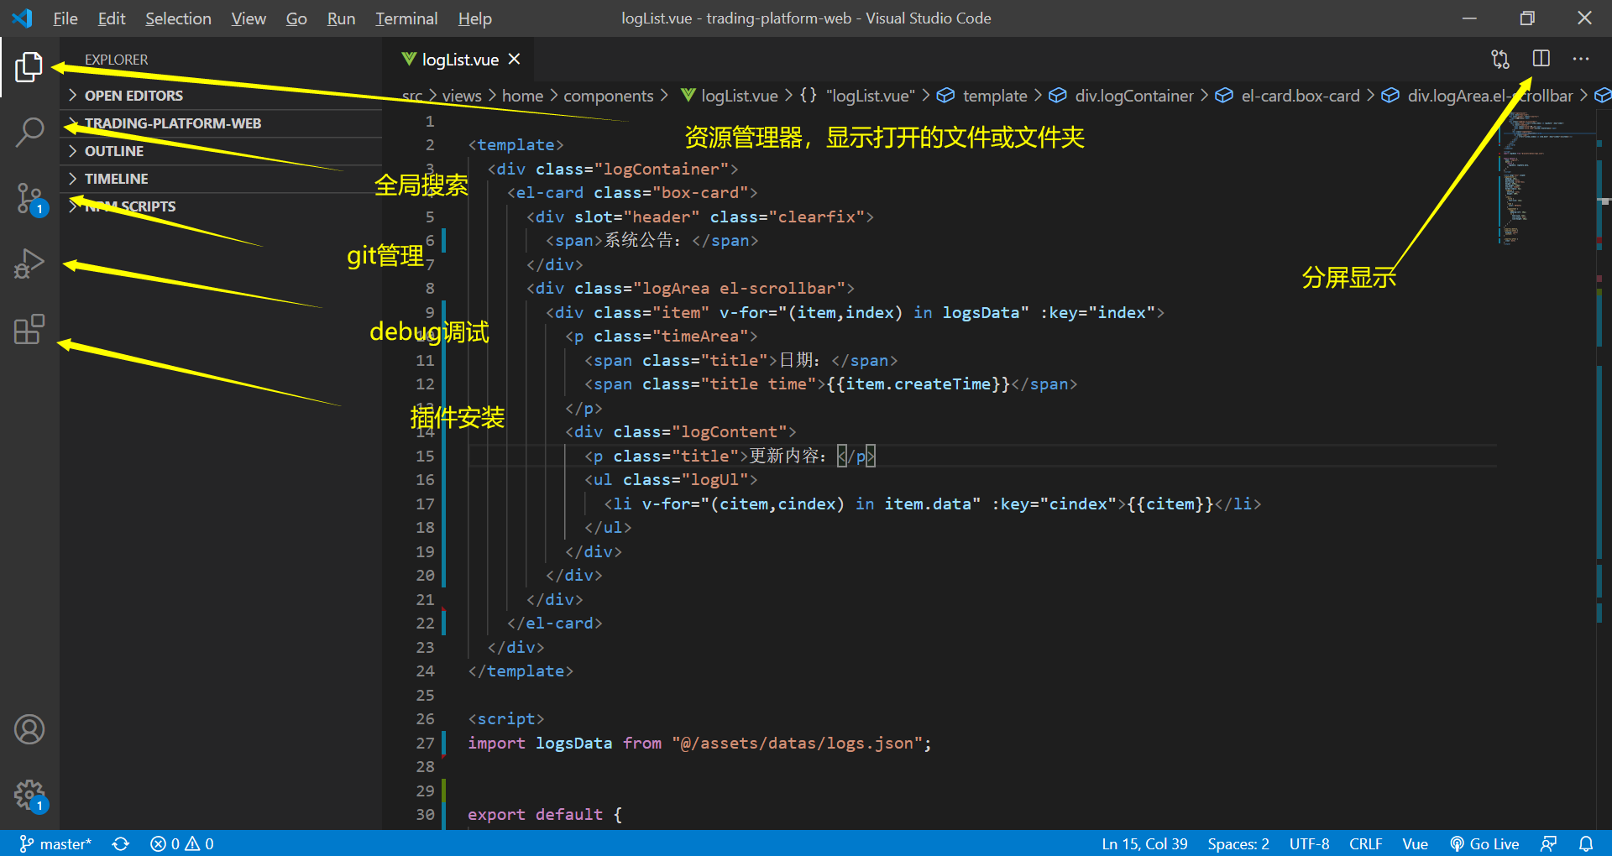Select the logList.vue editor tab
Viewport: 1612px width, 856px height.
tap(460, 60)
